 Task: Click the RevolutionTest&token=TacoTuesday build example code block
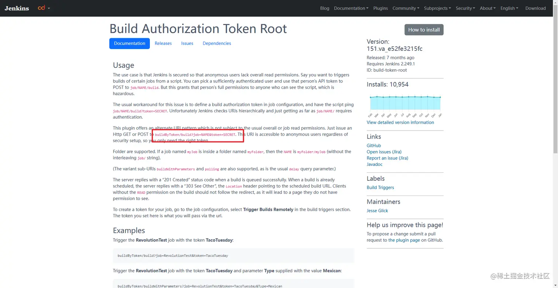click(x=233, y=255)
